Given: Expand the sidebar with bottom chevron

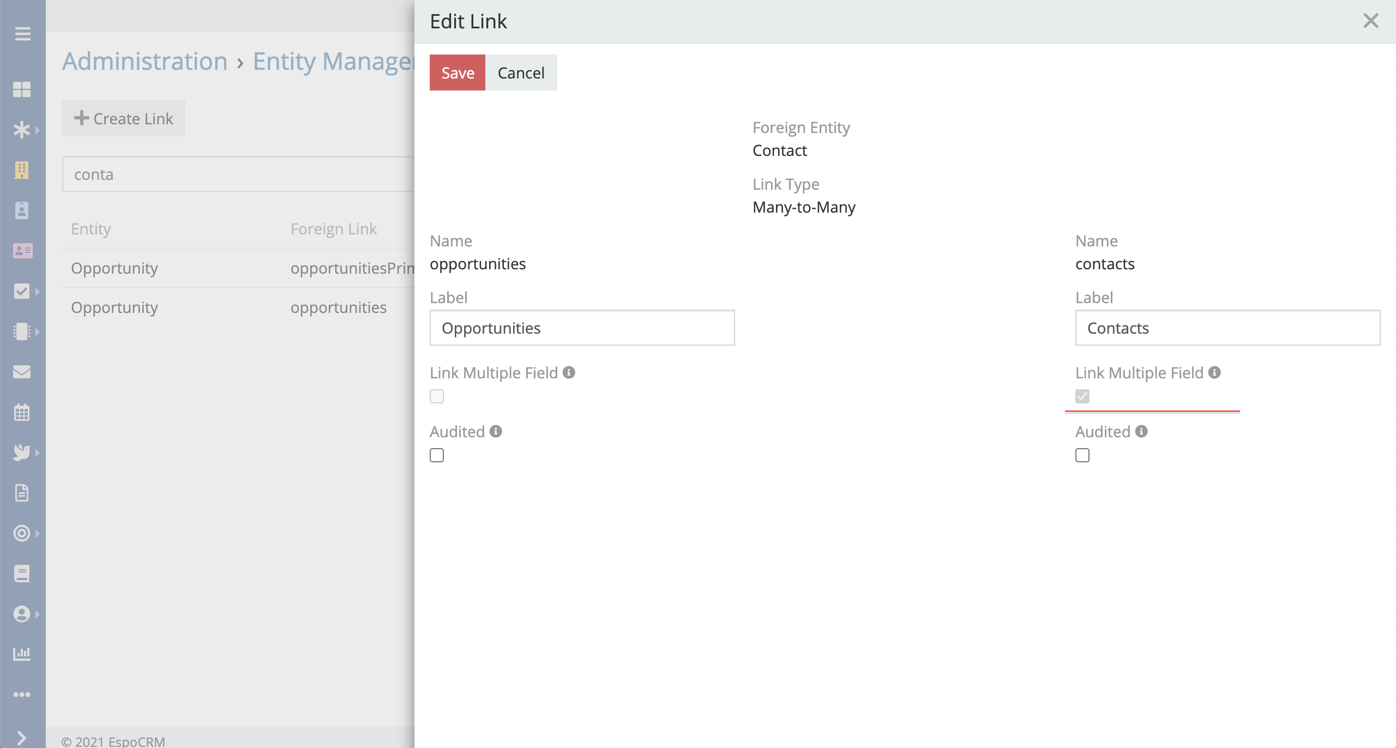Looking at the screenshot, I should click(x=22, y=738).
